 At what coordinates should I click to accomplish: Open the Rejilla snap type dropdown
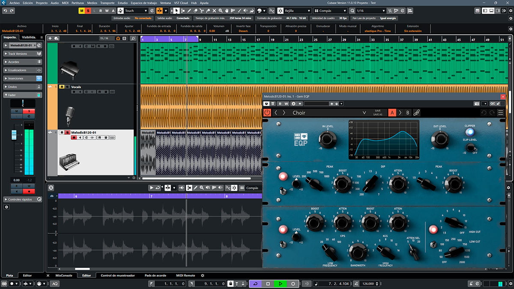[x=297, y=10]
